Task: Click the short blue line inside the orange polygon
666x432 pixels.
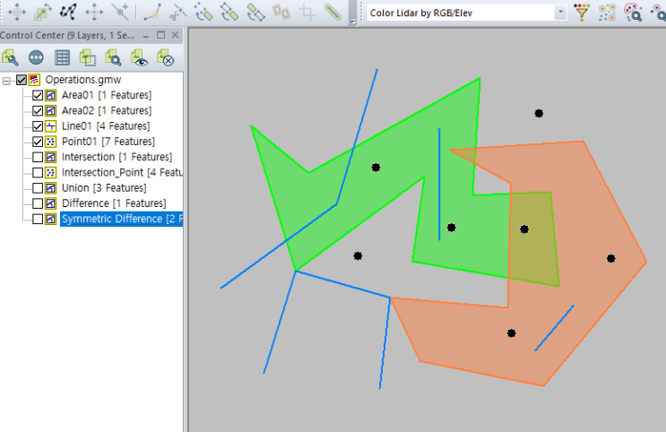Action: [554, 328]
